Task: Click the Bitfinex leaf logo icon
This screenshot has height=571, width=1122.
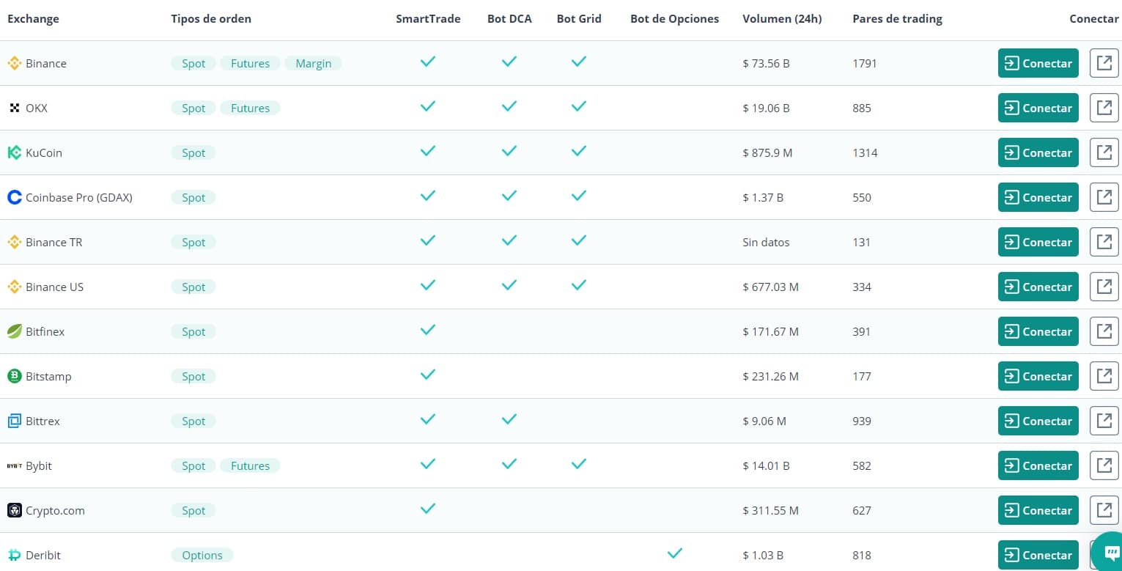Action: click(x=14, y=331)
